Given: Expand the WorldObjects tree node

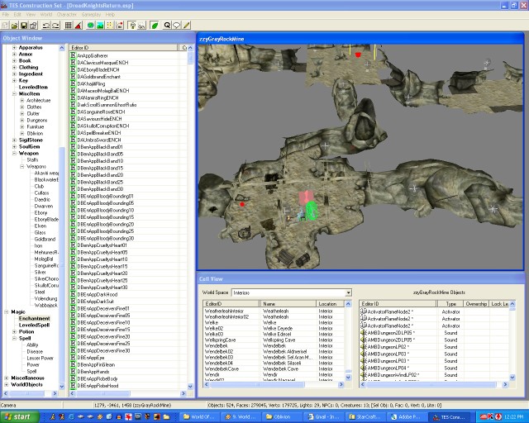Looking at the screenshot, I should (6, 384).
